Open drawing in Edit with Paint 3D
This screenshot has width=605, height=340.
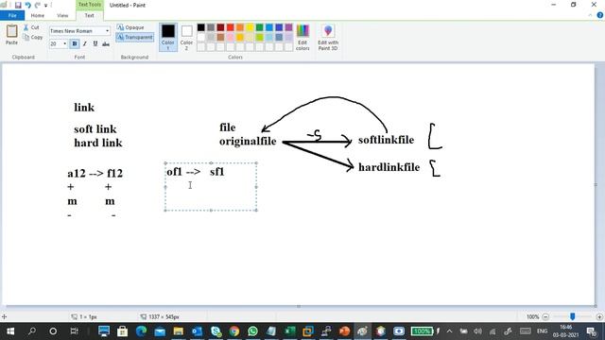click(328, 37)
